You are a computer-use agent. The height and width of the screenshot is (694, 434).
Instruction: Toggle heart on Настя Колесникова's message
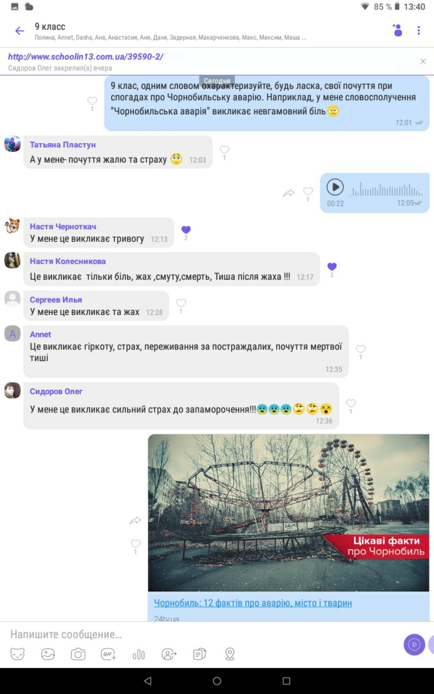pyautogui.click(x=332, y=267)
